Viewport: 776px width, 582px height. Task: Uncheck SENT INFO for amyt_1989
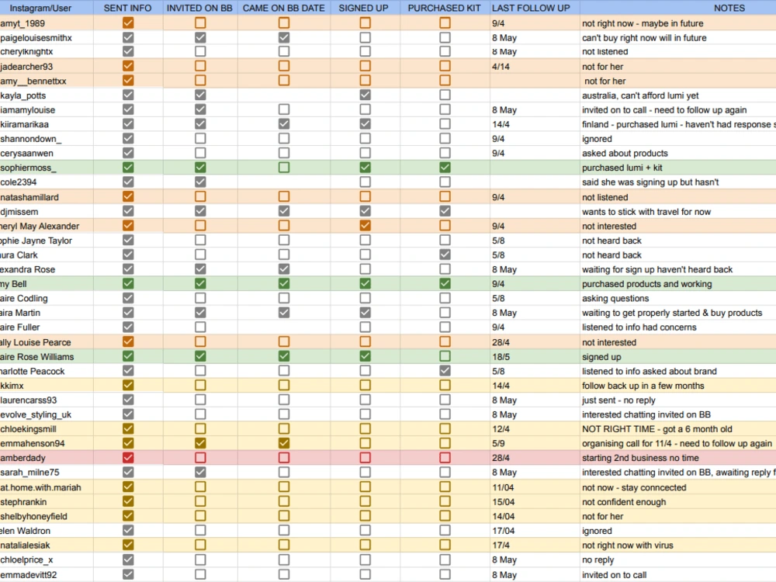128,23
